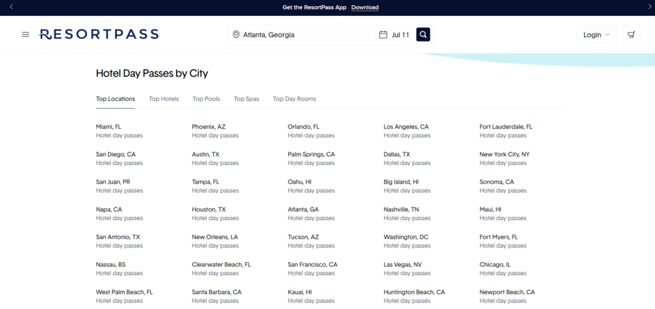Click the magnifying glass search button
The image size is (655, 309).
click(x=423, y=35)
